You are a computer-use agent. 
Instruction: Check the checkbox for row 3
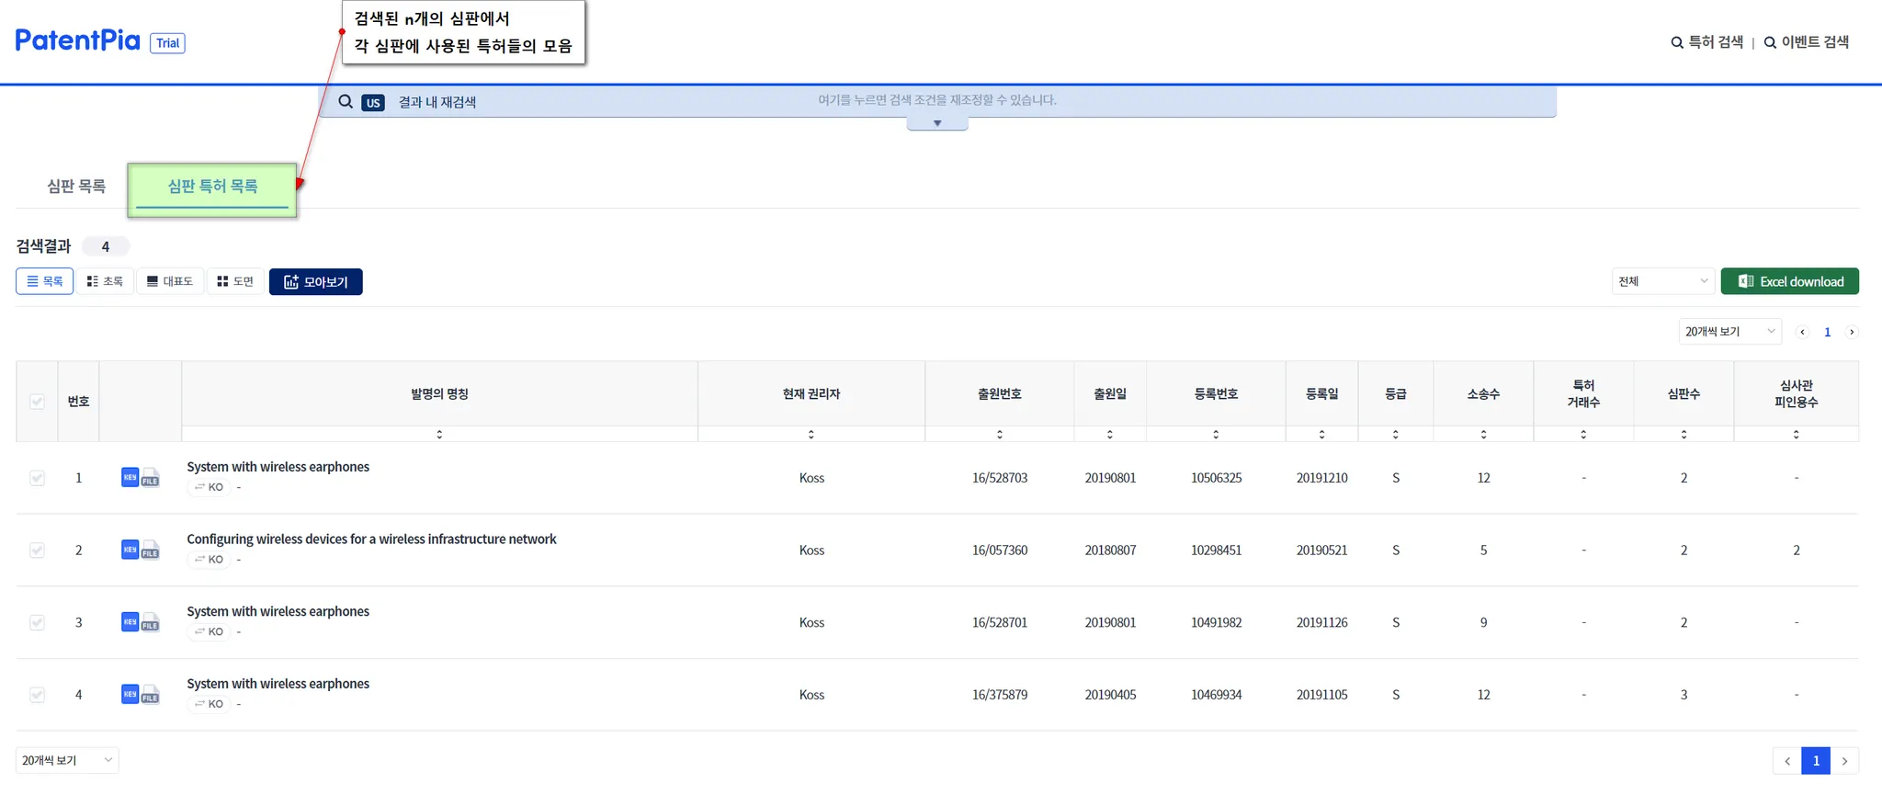point(38,622)
